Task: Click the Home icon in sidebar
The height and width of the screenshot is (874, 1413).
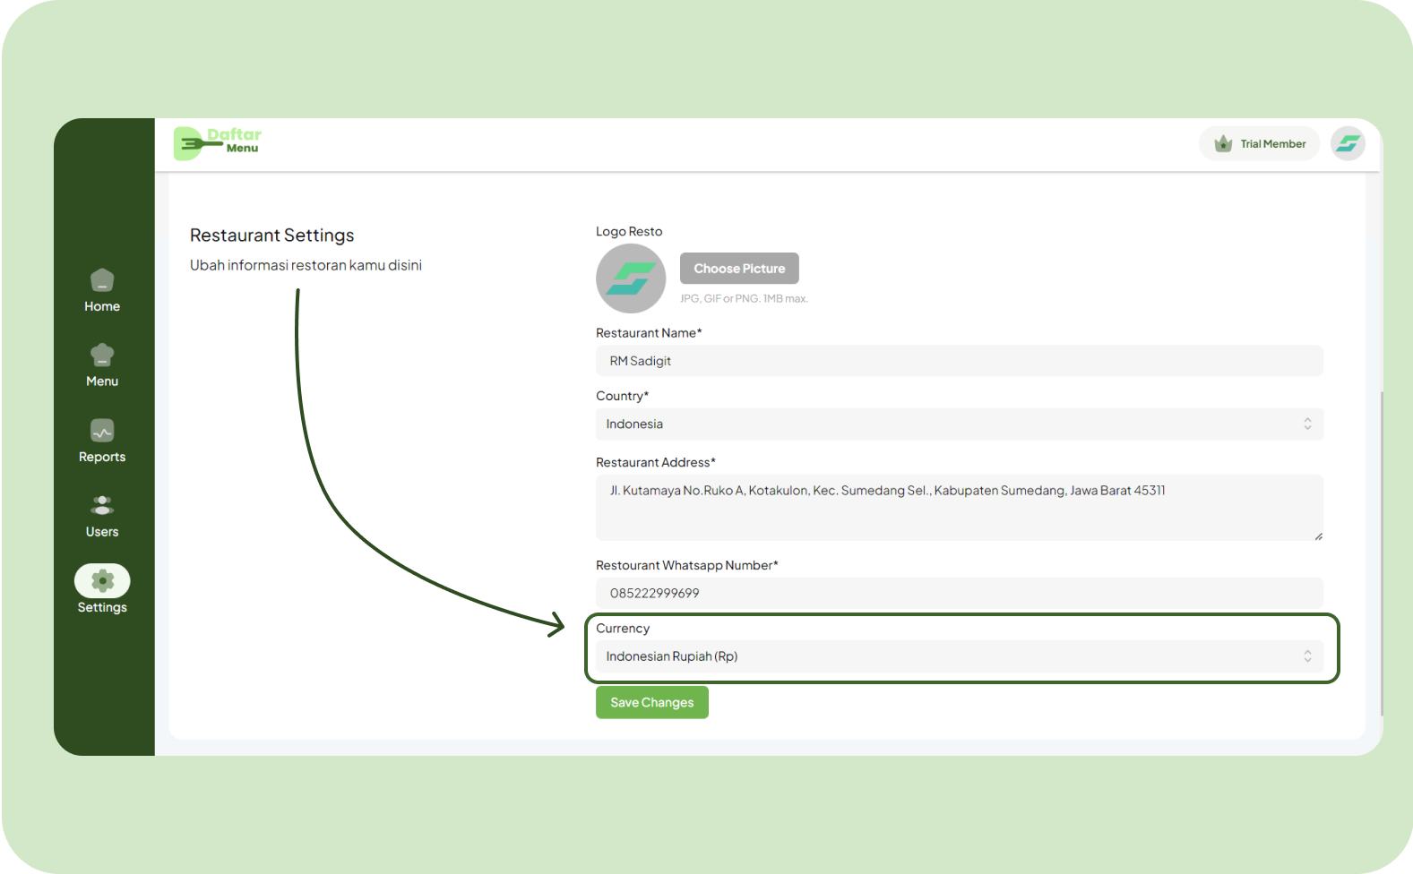Action: point(102,280)
